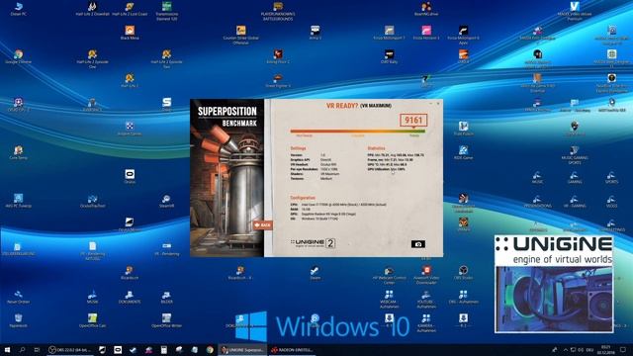The image size is (633, 356).
Task: Launch OpenOffice Calc from the desktop
Action: coord(92,320)
